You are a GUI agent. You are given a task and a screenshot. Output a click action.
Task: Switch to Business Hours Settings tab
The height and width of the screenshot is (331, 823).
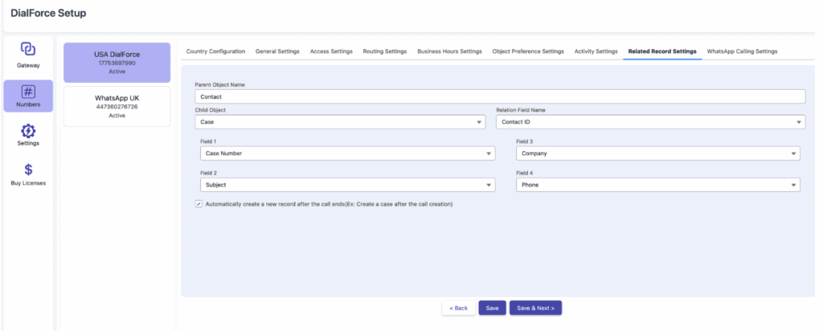449,51
